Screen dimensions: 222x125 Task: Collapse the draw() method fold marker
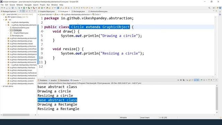pyautogui.click(x=44, y=31)
